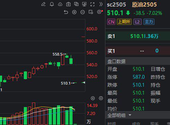
Task: Click the L2 level tag
Action: click(x=138, y=22)
